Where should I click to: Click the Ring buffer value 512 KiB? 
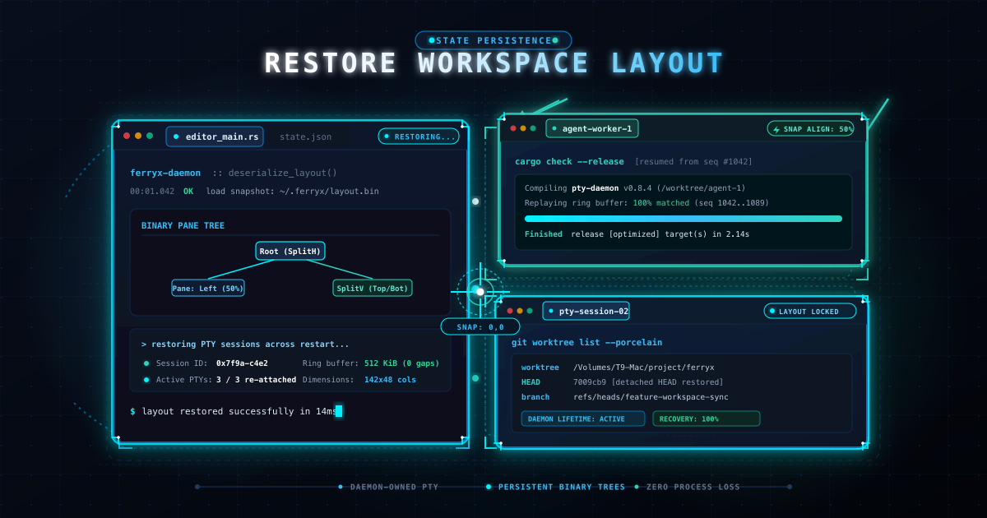385,363
